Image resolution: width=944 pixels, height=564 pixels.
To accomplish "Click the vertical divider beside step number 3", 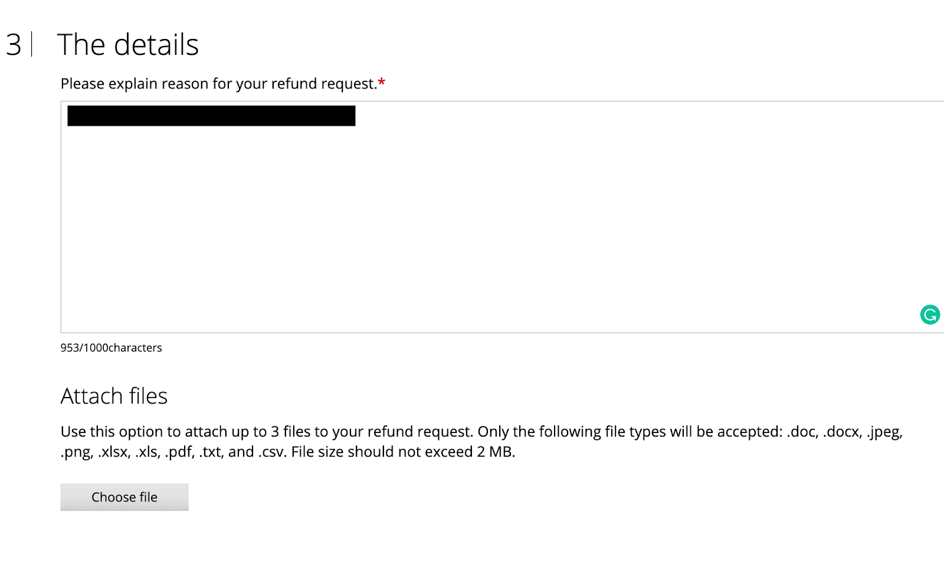I will [x=32, y=45].
